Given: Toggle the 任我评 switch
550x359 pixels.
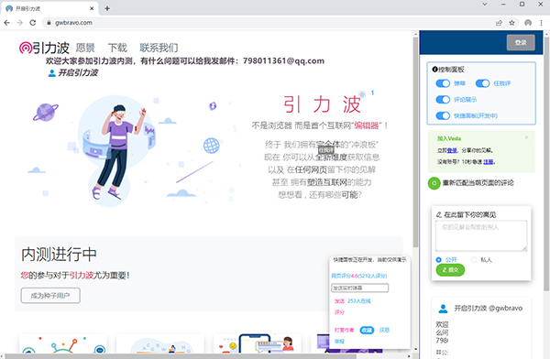Looking at the screenshot, I should click(482, 83).
